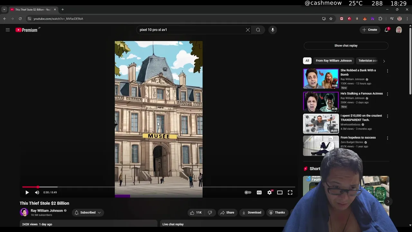This screenshot has height=232, width=412.
Task: Download the video
Action: pyautogui.click(x=252, y=212)
